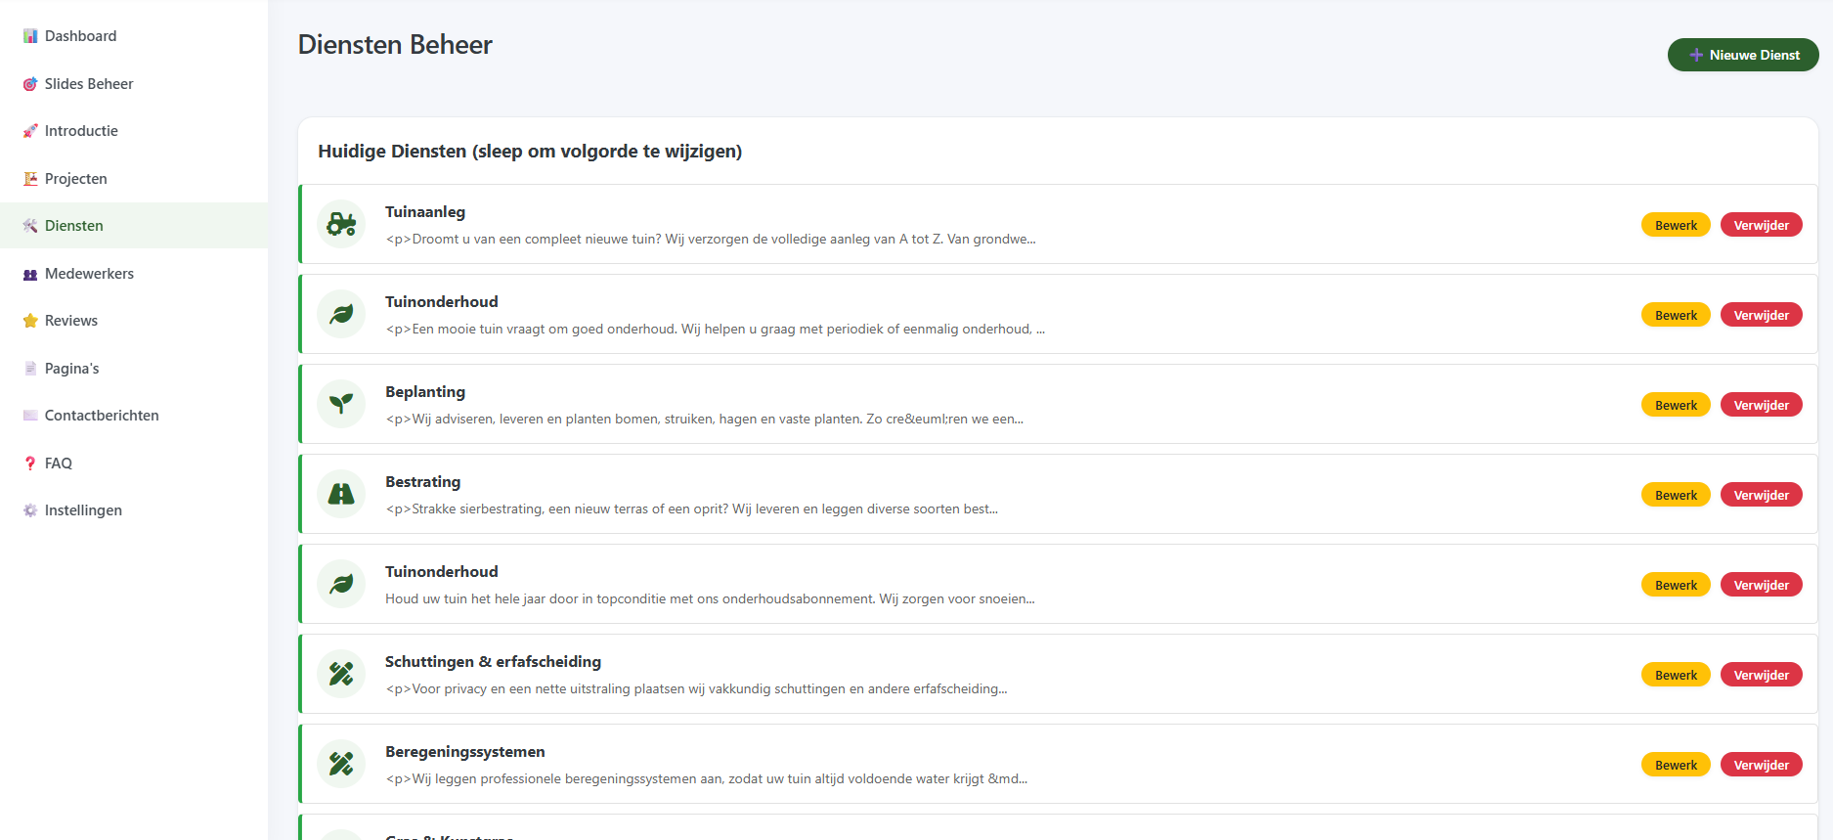Edit Schuttingen & erfafscheiding via Bewerk
1833x840 pixels.
pyautogui.click(x=1676, y=675)
